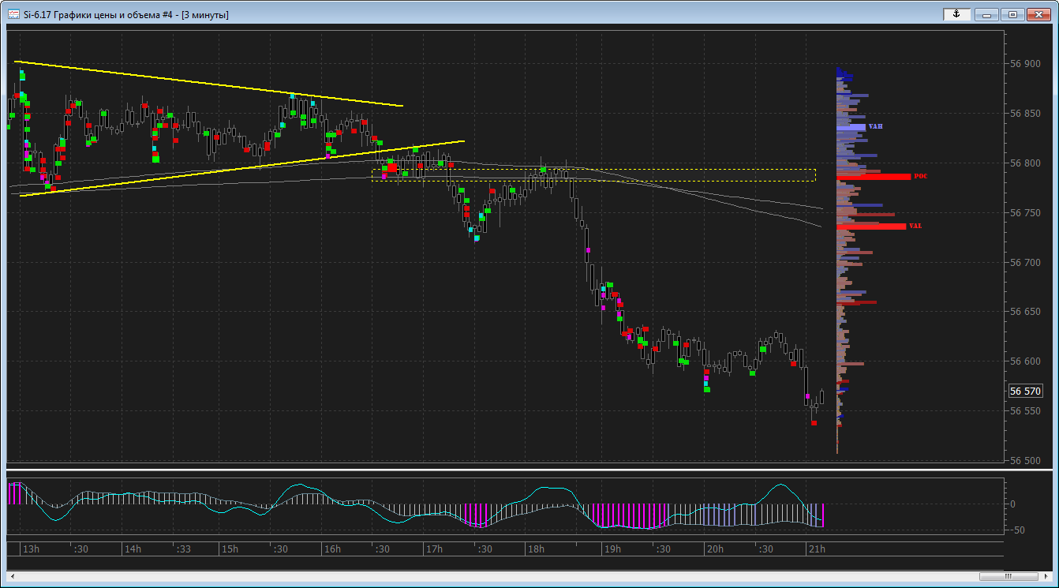Select the red VAL volume bar
1059x588 pixels.
click(872, 227)
